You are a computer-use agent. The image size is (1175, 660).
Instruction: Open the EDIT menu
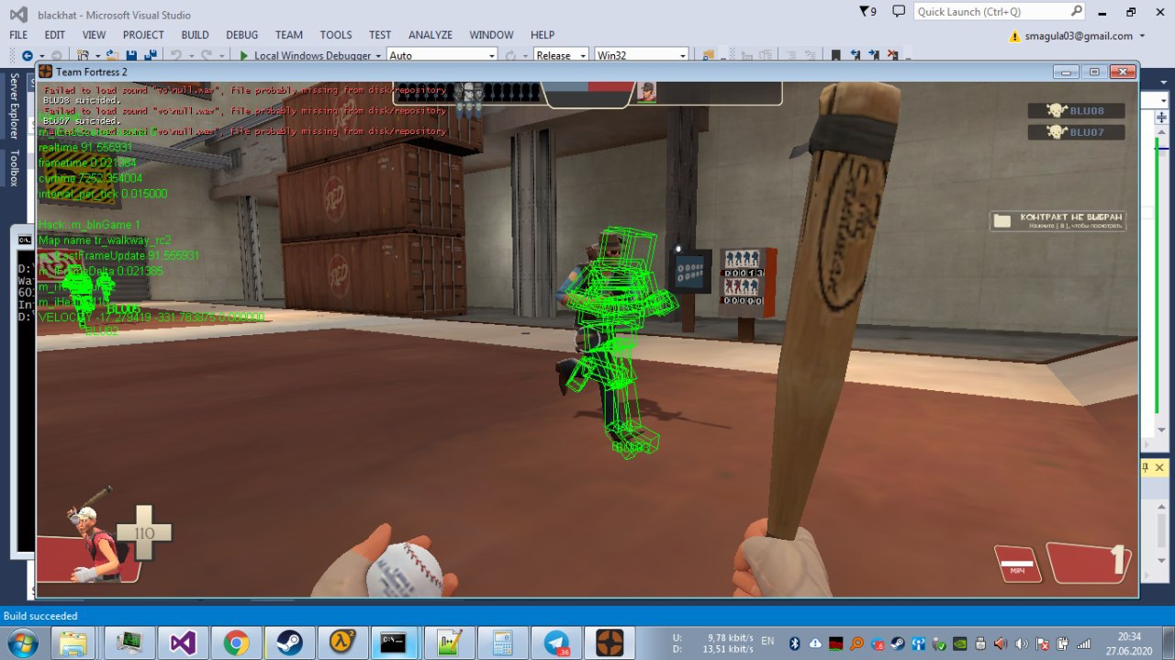coord(54,35)
